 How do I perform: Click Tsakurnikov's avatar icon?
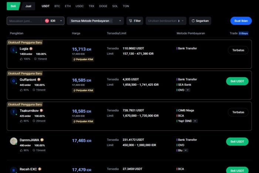(x=14, y=112)
